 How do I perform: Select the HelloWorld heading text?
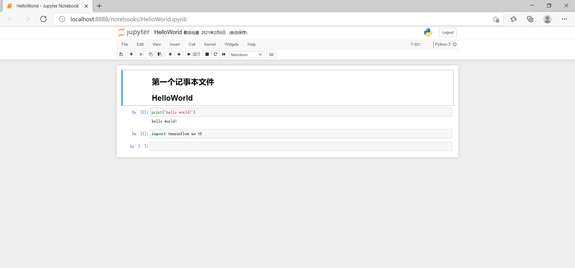pos(172,98)
